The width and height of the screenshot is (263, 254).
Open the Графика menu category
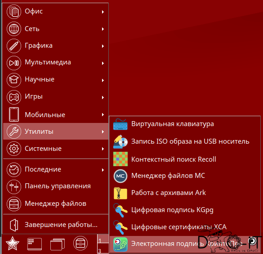click(x=56, y=45)
